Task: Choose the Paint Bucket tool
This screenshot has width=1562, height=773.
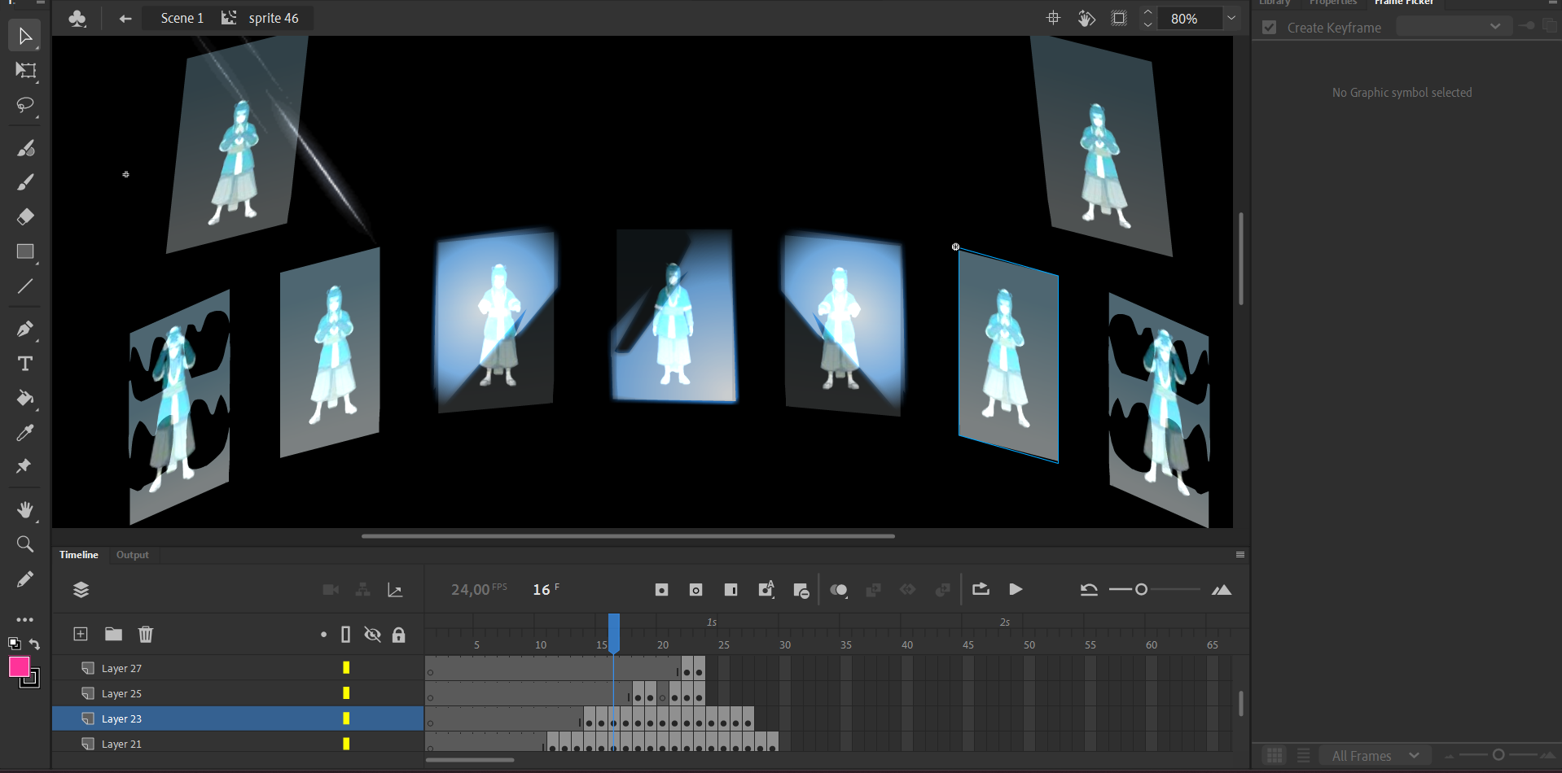Action: click(25, 398)
